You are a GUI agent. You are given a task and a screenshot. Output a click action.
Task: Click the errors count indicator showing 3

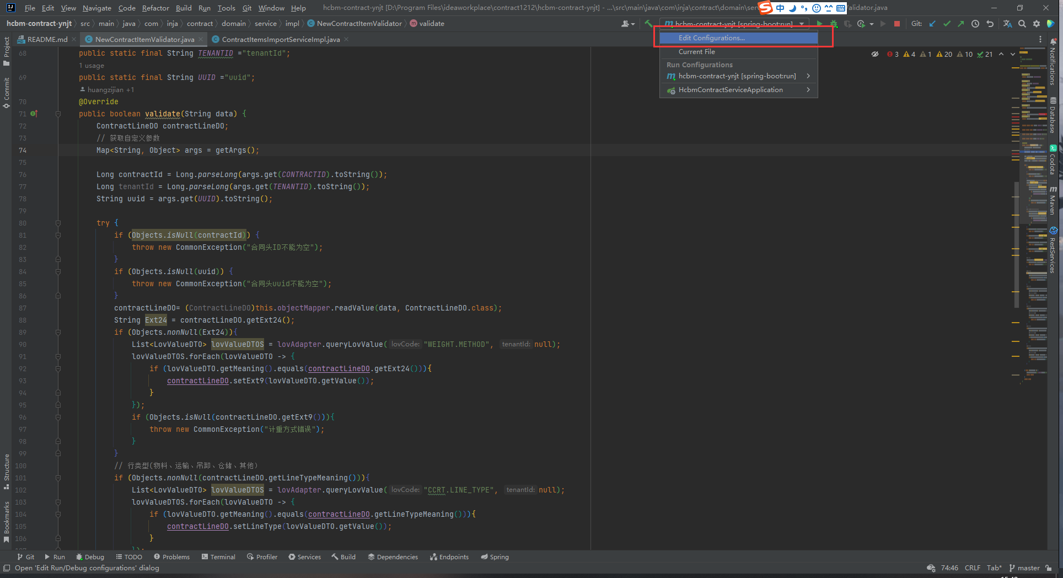893,54
